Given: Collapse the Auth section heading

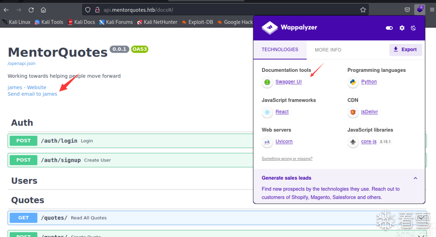Looking at the screenshot, I should (x=22, y=123).
